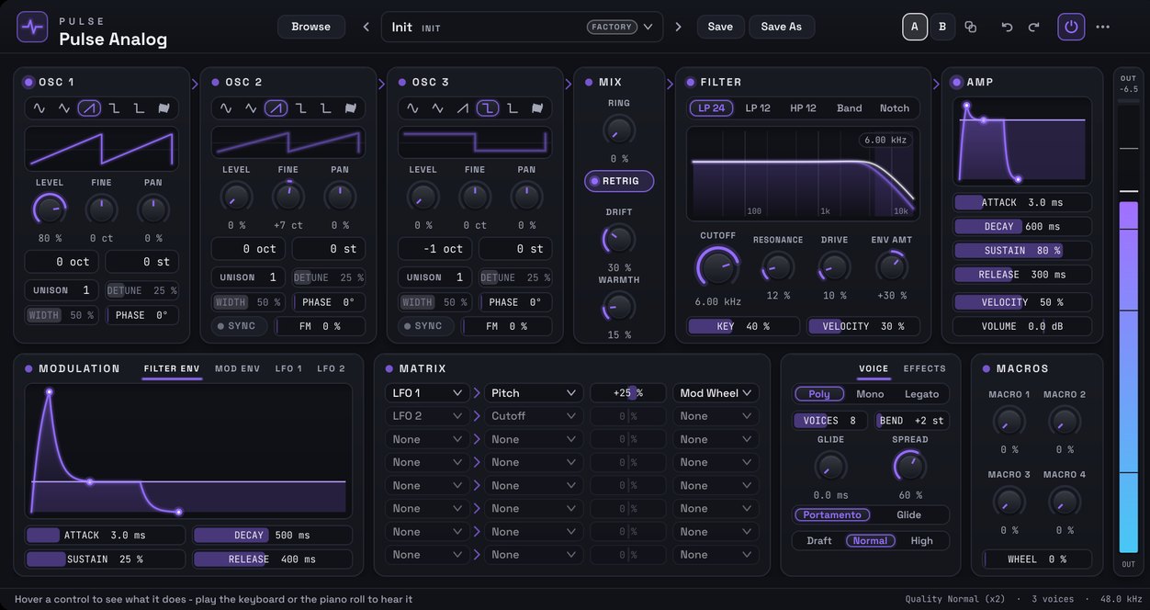Toggle the synth power icon

[x=1071, y=27]
